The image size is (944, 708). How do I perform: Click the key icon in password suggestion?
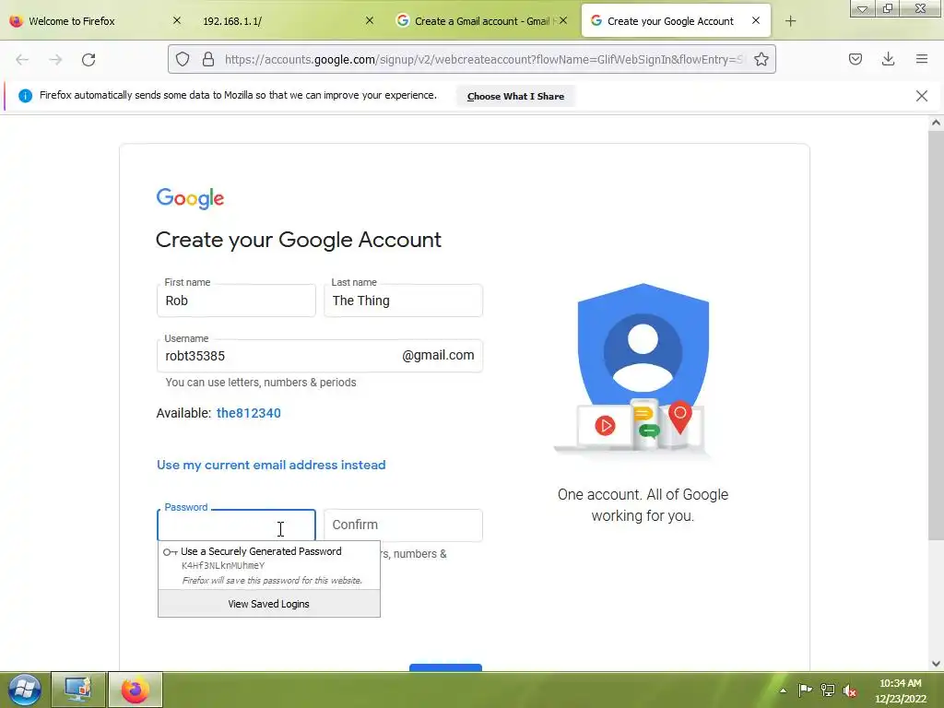point(170,552)
